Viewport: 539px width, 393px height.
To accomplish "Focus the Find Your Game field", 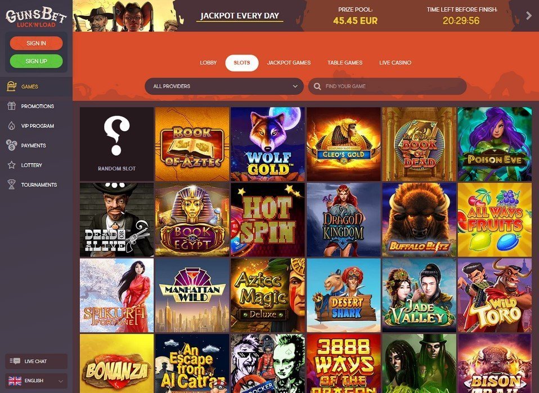I will point(388,86).
